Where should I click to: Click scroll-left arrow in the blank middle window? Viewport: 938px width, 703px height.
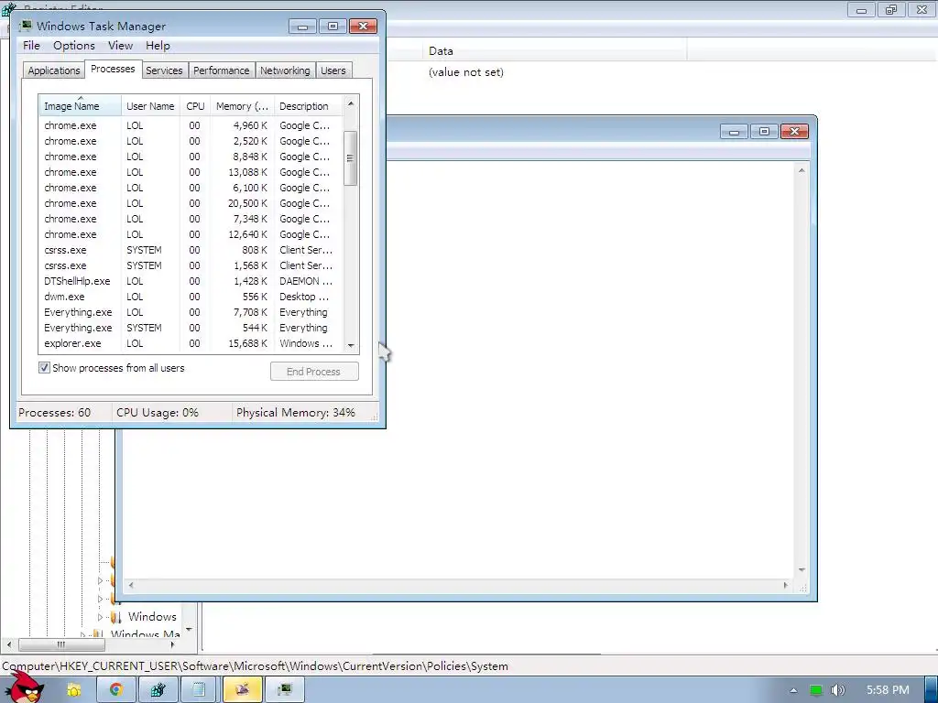click(x=131, y=585)
